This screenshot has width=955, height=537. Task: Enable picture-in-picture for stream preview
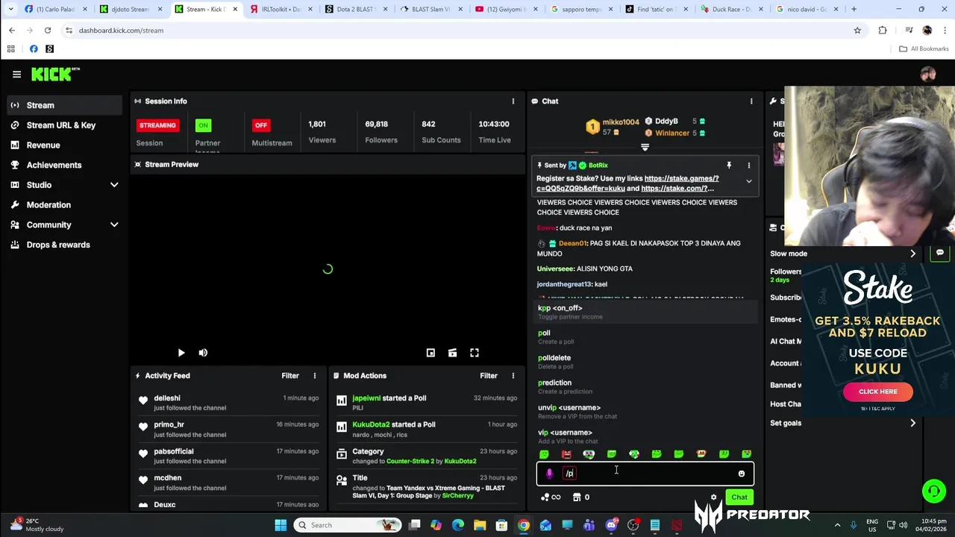coord(430,353)
